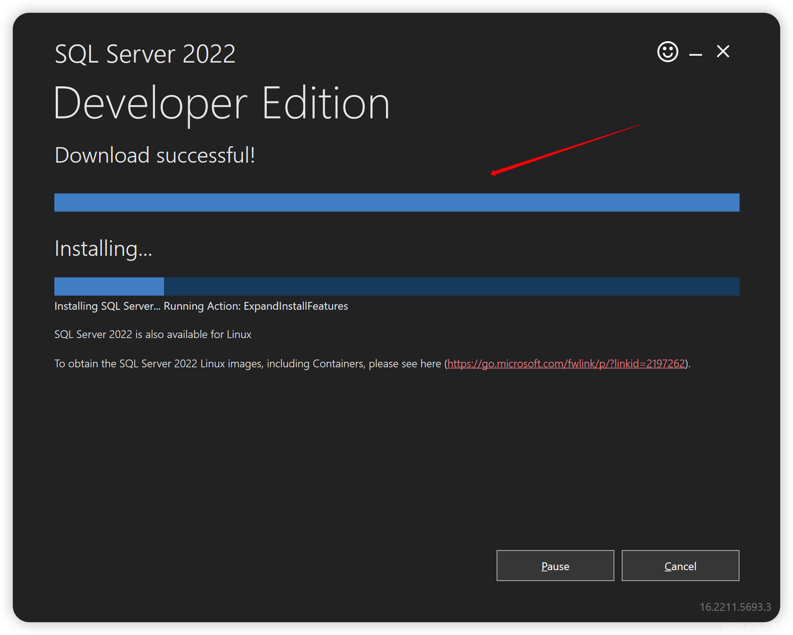Click the smiley feedback icon
Screen dimensions: 793x635
(x=667, y=52)
